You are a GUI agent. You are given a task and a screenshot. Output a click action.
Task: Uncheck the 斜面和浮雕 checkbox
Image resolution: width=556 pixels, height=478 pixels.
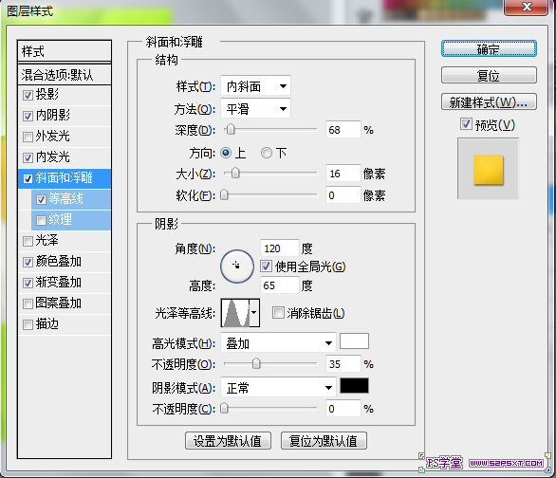(28, 178)
